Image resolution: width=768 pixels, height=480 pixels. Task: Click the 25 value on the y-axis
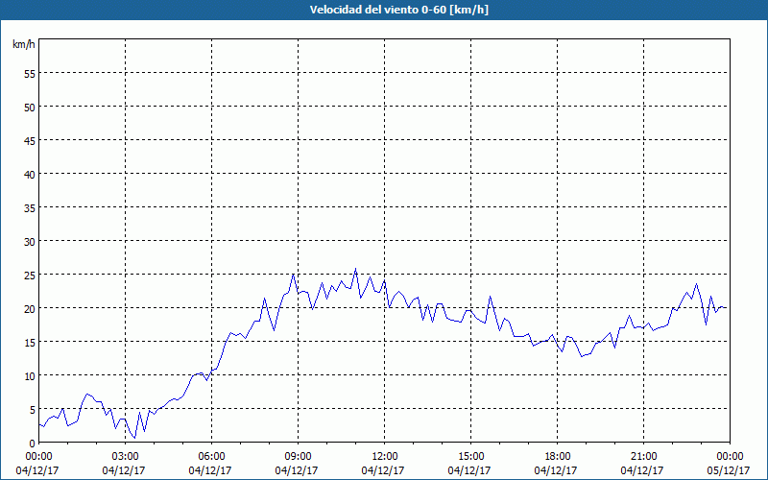[x=30, y=275]
